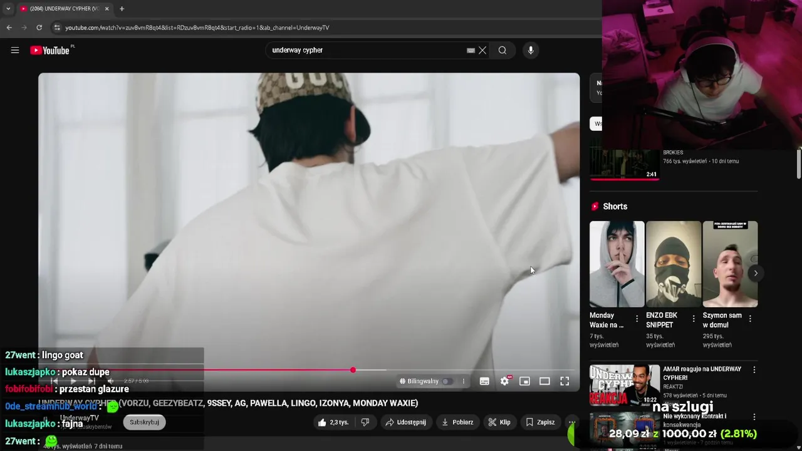The width and height of the screenshot is (802, 451).
Task: Play the video with the play button
Action: pyautogui.click(x=73, y=381)
